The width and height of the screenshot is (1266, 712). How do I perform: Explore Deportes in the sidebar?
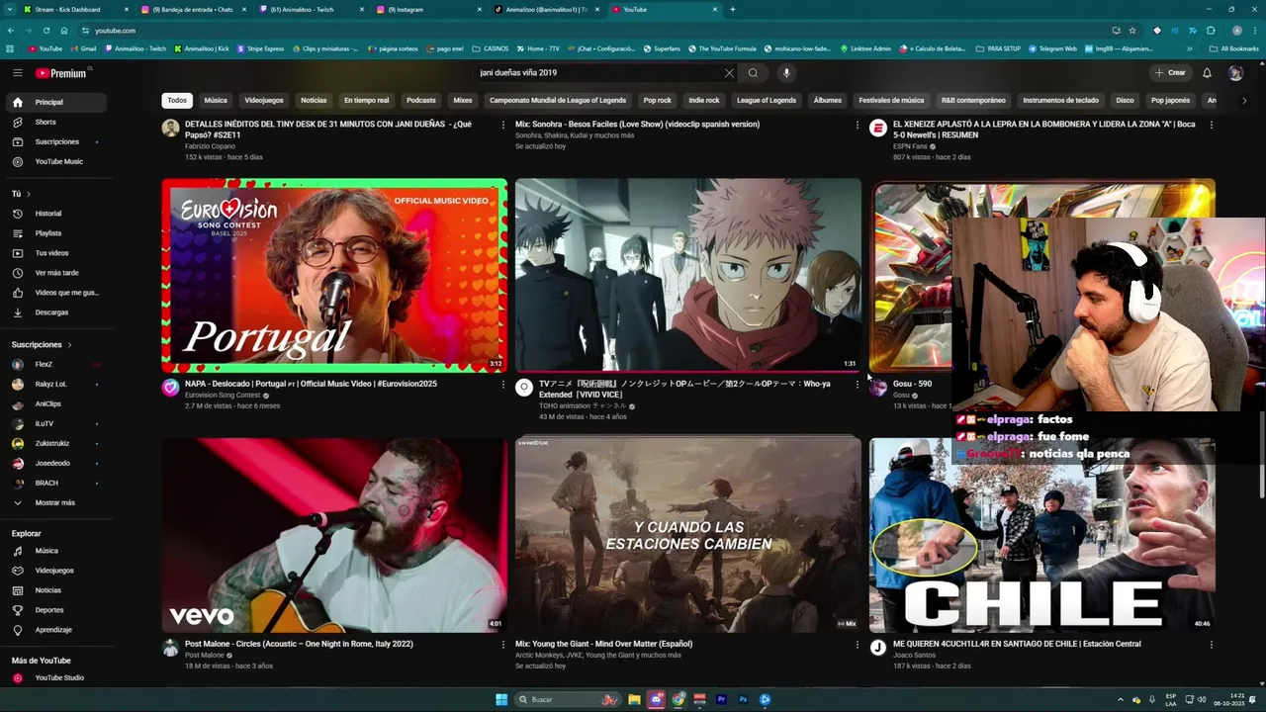click(54, 610)
